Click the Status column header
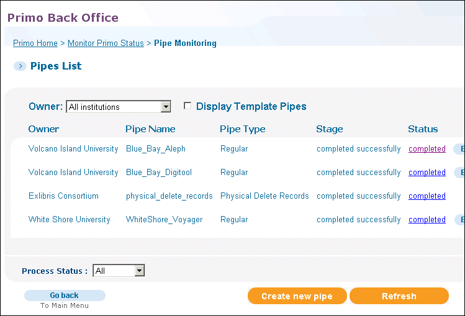The height and width of the screenshot is (316, 465). [423, 129]
